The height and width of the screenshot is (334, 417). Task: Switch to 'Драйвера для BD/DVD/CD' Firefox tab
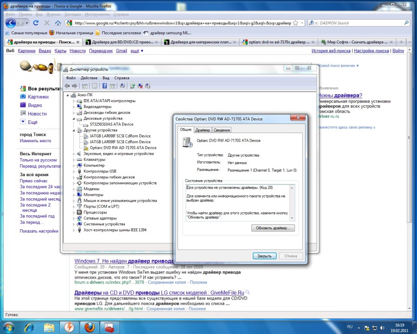tap(122, 42)
